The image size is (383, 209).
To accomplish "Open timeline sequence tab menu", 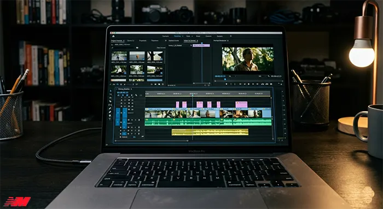I will point(131,89).
